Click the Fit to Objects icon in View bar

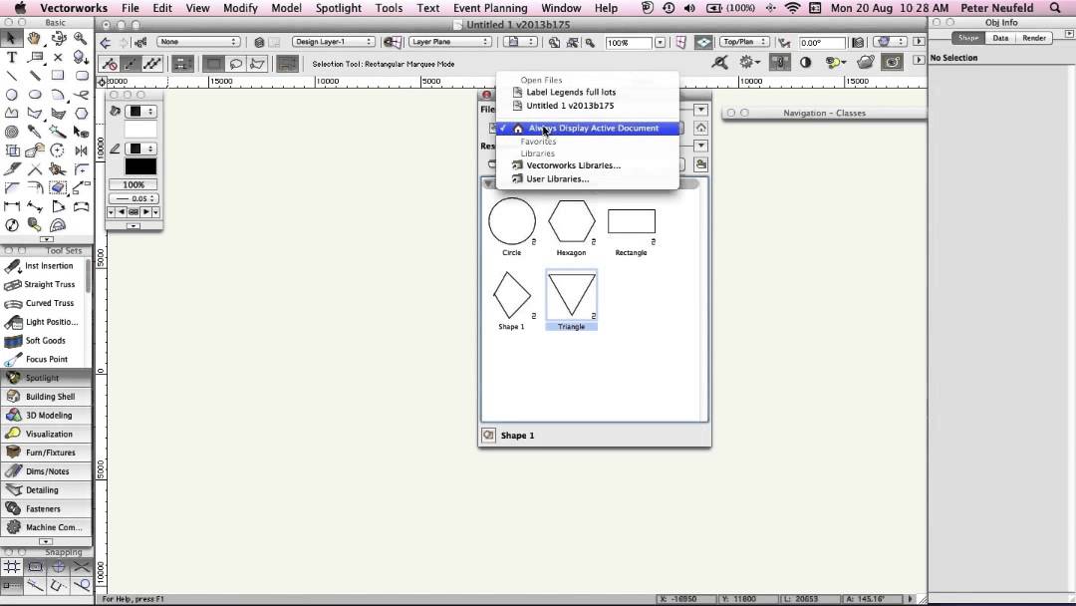pyautogui.click(x=572, y=42)
